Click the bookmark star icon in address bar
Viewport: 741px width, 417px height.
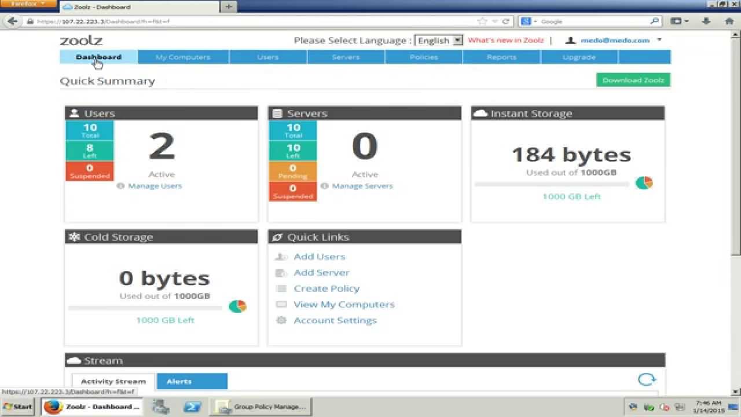tap(482, 21)
